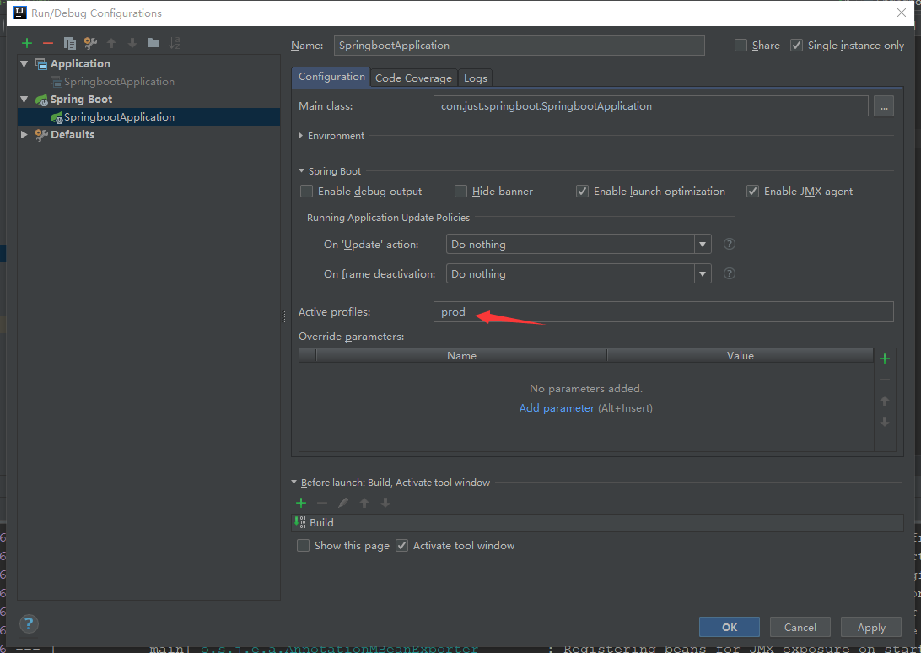Collapse the Spring Boot tree node
Viewport: 921px width, 653px height.
(x=24, y=100)
